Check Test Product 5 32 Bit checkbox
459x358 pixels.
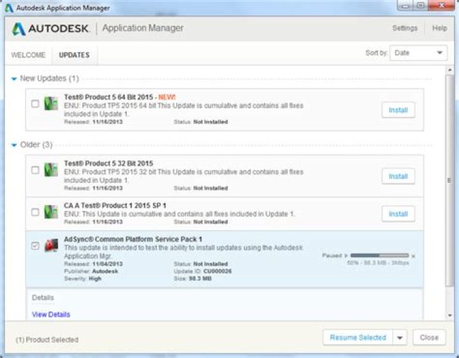35,170
